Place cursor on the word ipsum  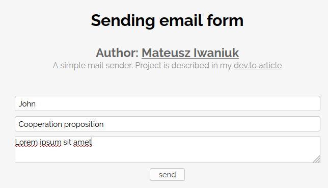click(x=50, y=143)
